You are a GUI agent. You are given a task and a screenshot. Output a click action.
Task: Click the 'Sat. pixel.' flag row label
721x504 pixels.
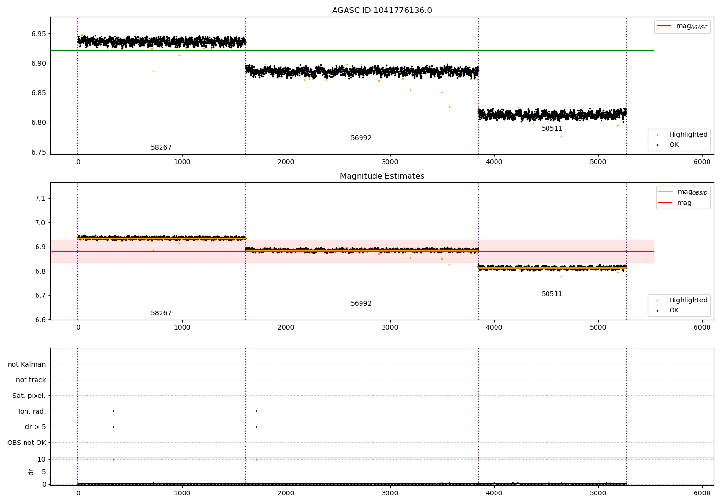point(29,396)
